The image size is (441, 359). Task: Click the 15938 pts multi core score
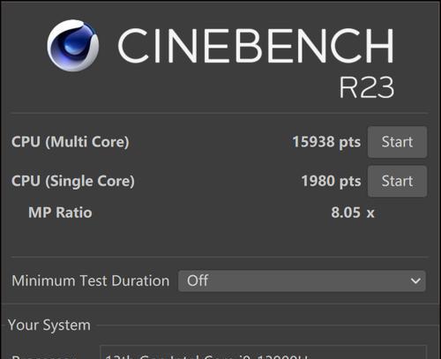coord(326,142)
